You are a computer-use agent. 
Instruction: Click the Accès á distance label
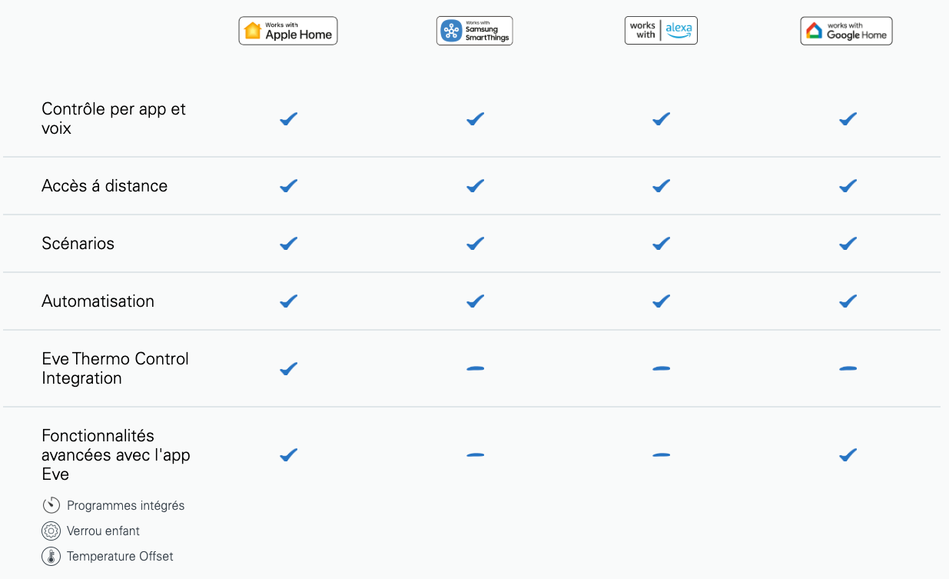[105, 186]
